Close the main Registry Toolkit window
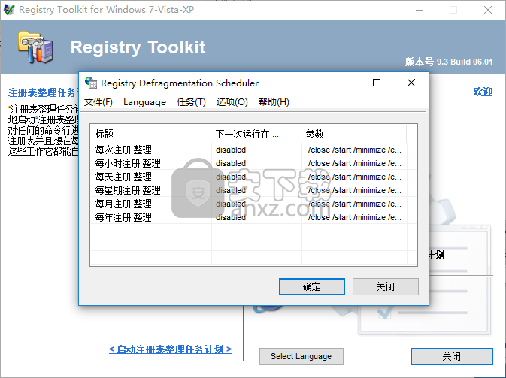506x378 pixels. (x=488, y=10)
